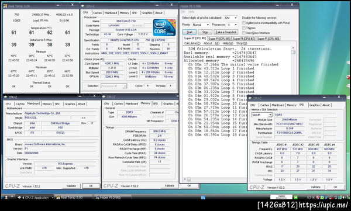Open the 4 CPU-Z Application taskbar group
Screen dimensions: 351x211
pyautogui.click(x=35, y=198)
